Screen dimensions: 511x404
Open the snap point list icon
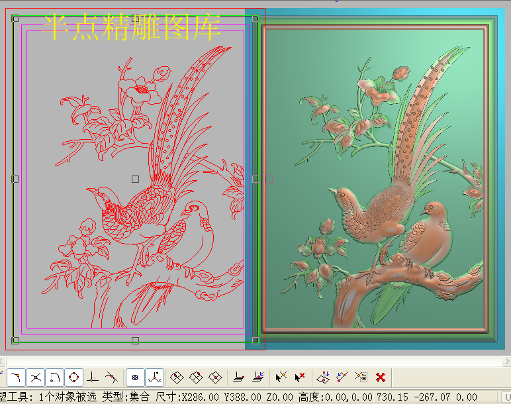tap(361, 378)
